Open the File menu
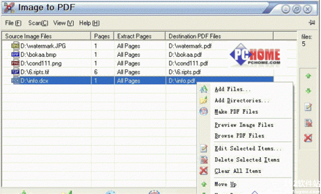 pos(13,23)
